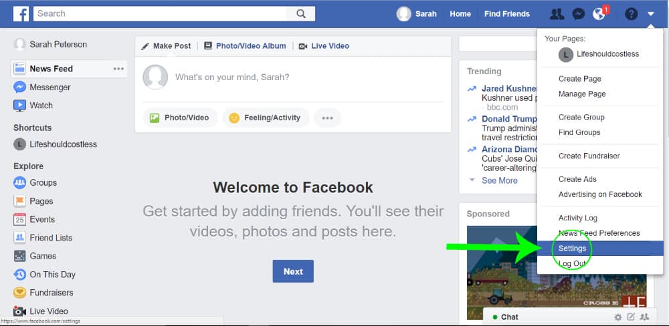Click the search magnifier button
The image size is (669, 326).
(301, 13)
